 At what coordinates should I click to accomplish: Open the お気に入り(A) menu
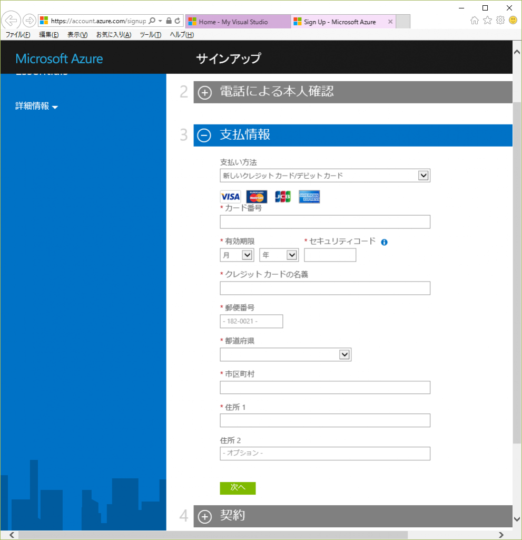pos(114,35)
